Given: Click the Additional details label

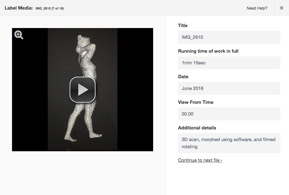Looking at the screenshot, I should (x=197, y=128).
